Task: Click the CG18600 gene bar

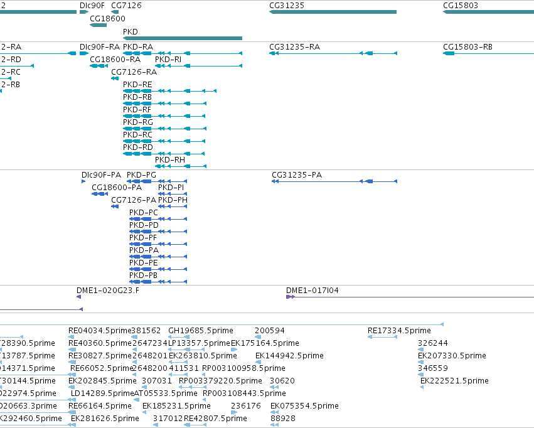Action: (x=98, y=25)
